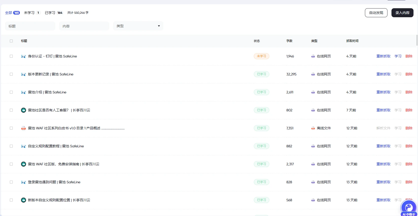Open the 类型 filter dropdown
Image resolution: width=418 pixels, height=216 pixels.
[x=138, y=26]
